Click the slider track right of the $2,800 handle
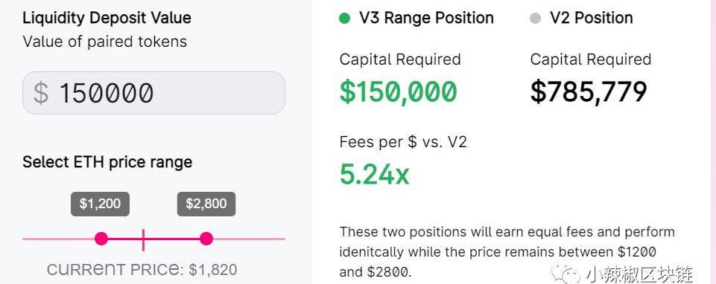 pos(249,239)
